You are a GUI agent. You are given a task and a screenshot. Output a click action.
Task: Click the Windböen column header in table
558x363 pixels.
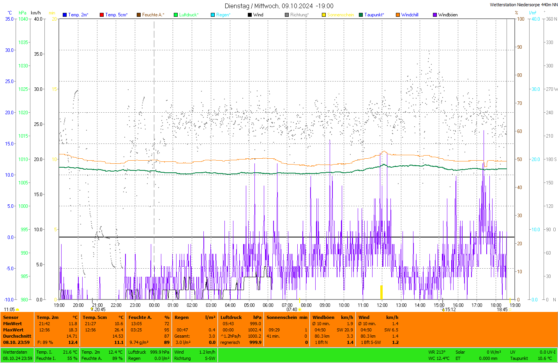pos(323,317)
